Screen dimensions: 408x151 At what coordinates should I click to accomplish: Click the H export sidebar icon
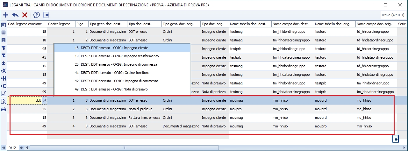click(4, 78)
